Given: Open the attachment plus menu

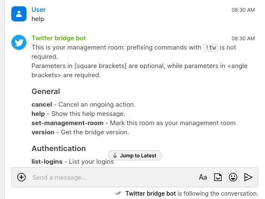Looking at the screenshot, I should 21,177.
